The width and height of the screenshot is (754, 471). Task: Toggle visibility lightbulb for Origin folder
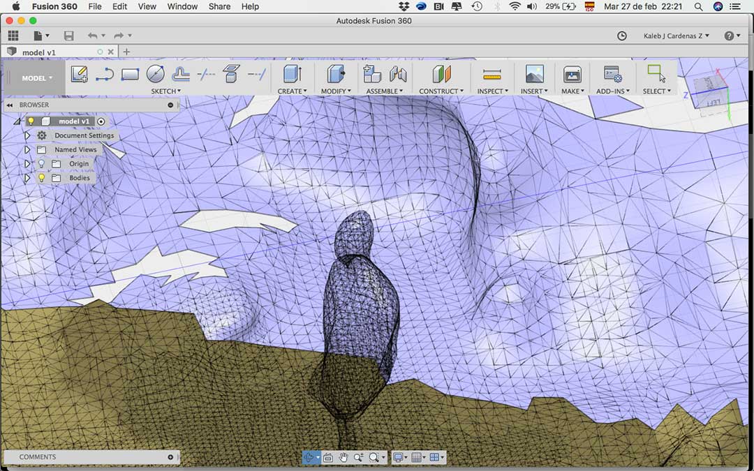point(41,164)
